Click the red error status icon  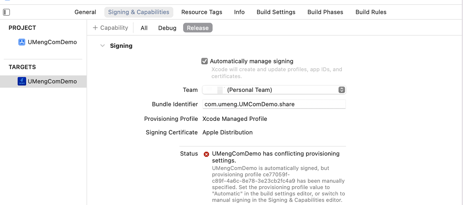pos(206,154)
